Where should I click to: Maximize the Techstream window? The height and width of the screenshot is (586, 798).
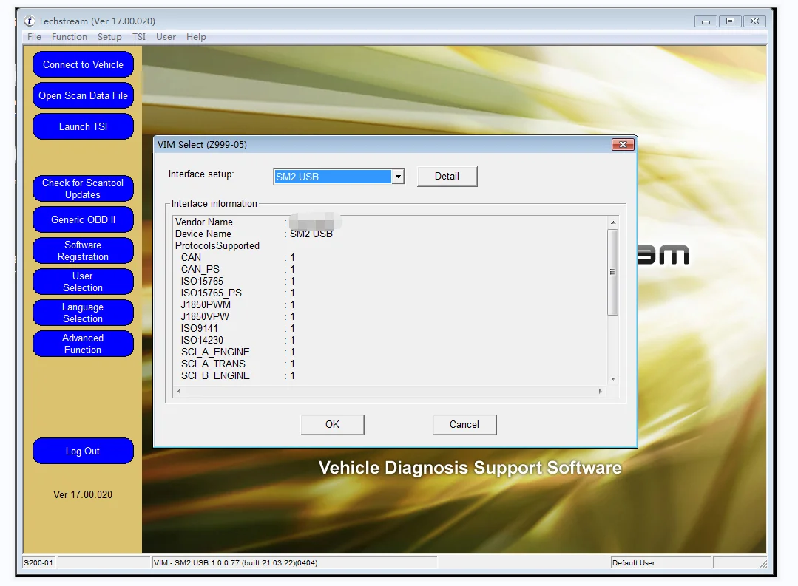(730, 21)
